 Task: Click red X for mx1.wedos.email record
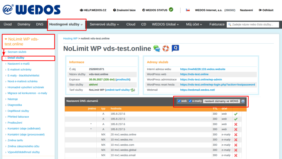tap(236, 155)
